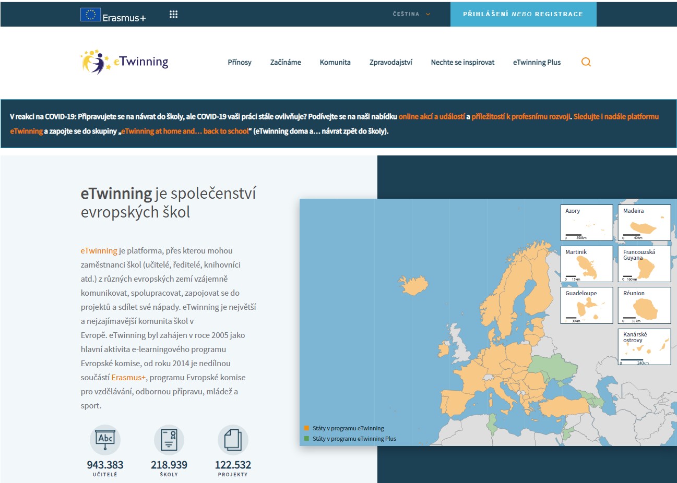This screenshot has height=483, width=677.
Task: Select the Madeira inset map
Action: pyautogui.click(x=644, y=223)
